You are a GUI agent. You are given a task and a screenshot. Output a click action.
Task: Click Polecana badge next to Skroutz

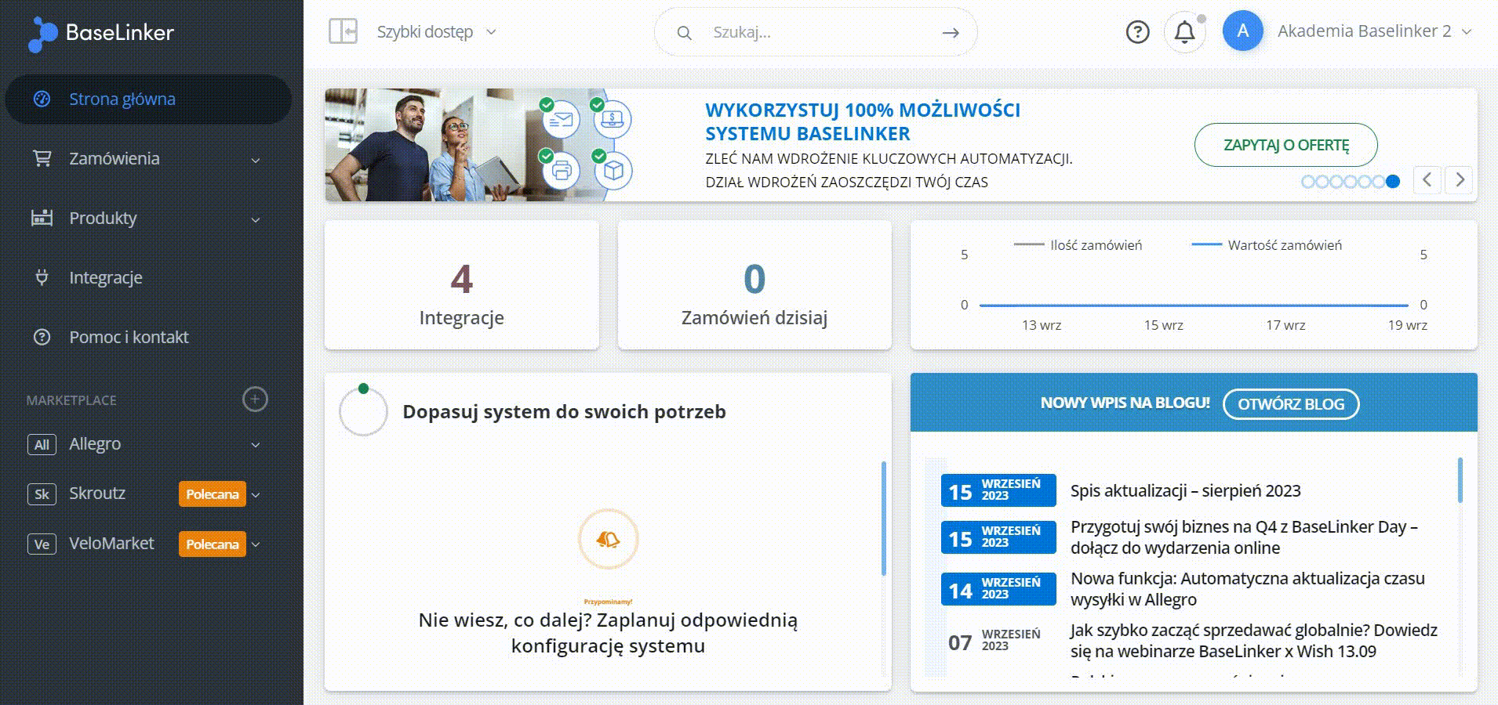click(x=213, y=494)
